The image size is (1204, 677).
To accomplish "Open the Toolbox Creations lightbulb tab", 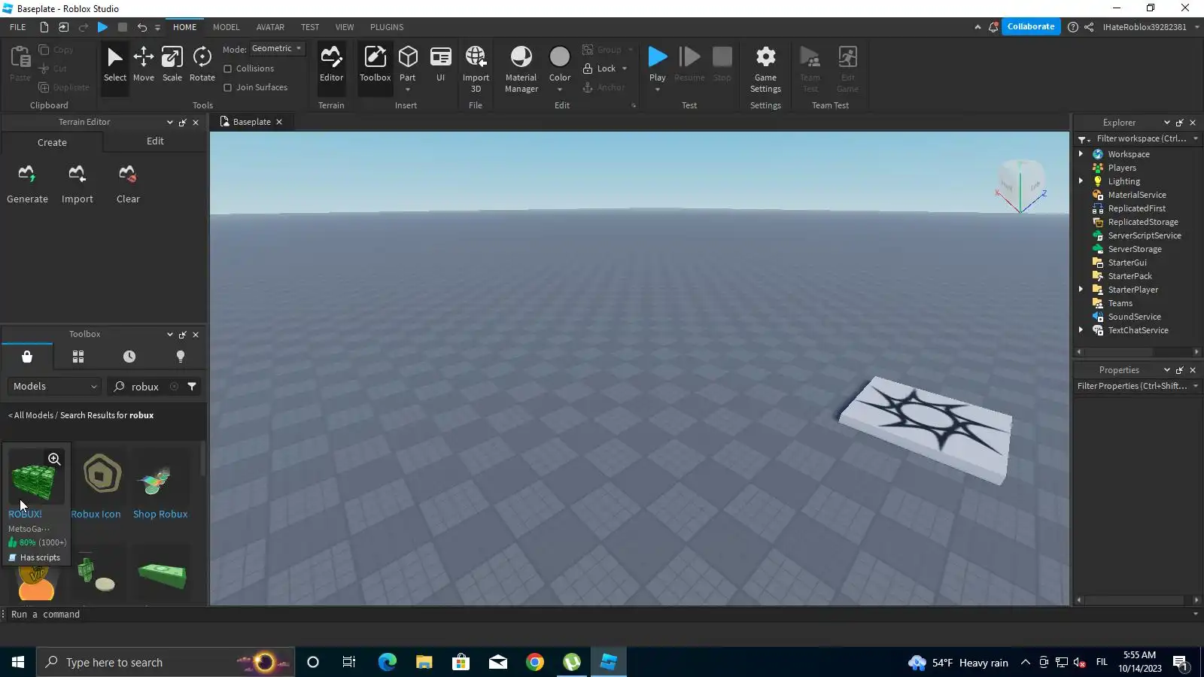I will coord(181,357).
